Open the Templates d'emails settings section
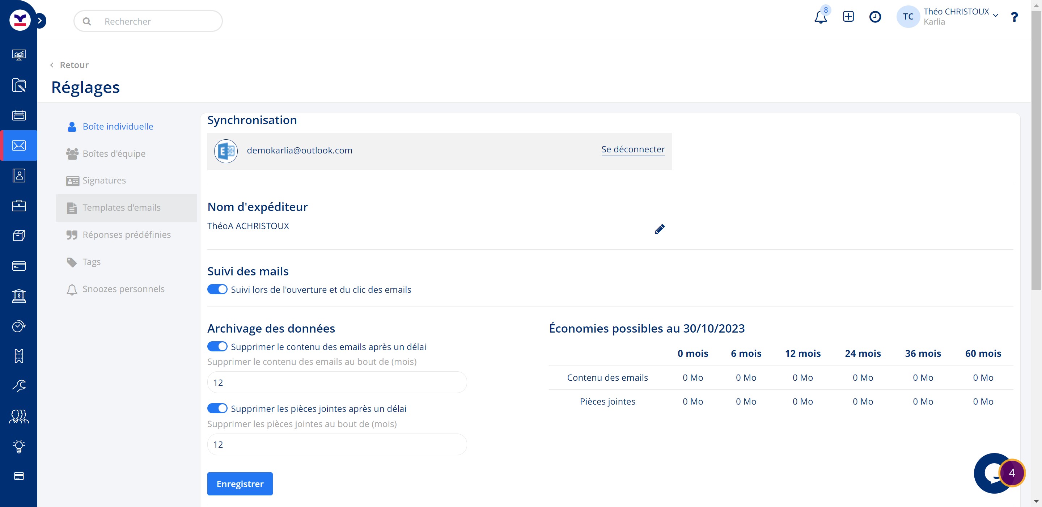 pos(121,208)
